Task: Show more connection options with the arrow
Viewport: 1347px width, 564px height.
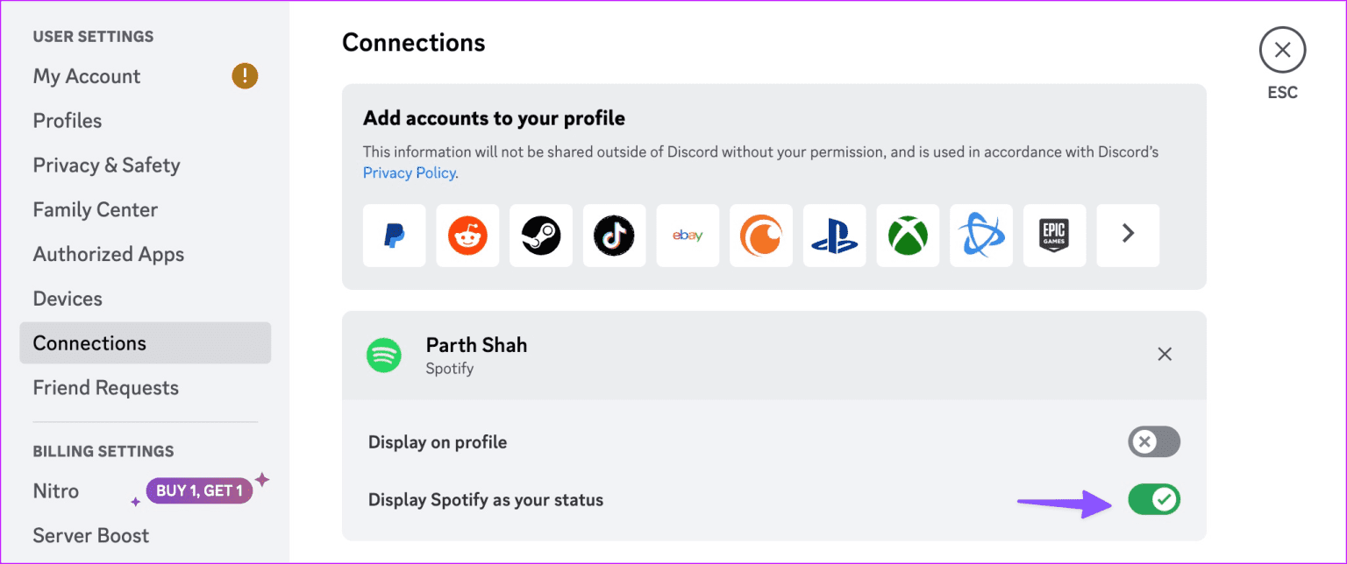Action: (1128, 236)
